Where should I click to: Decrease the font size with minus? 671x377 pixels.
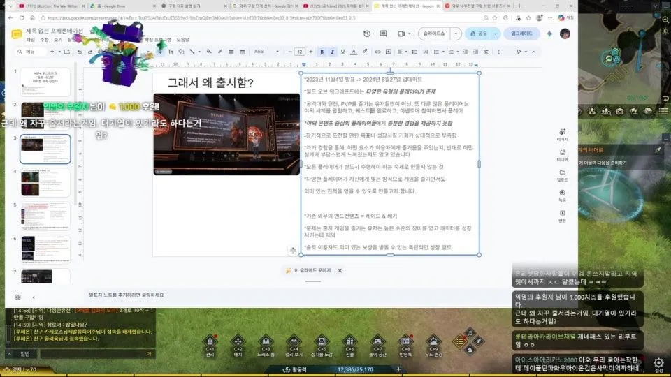point(289,52)
